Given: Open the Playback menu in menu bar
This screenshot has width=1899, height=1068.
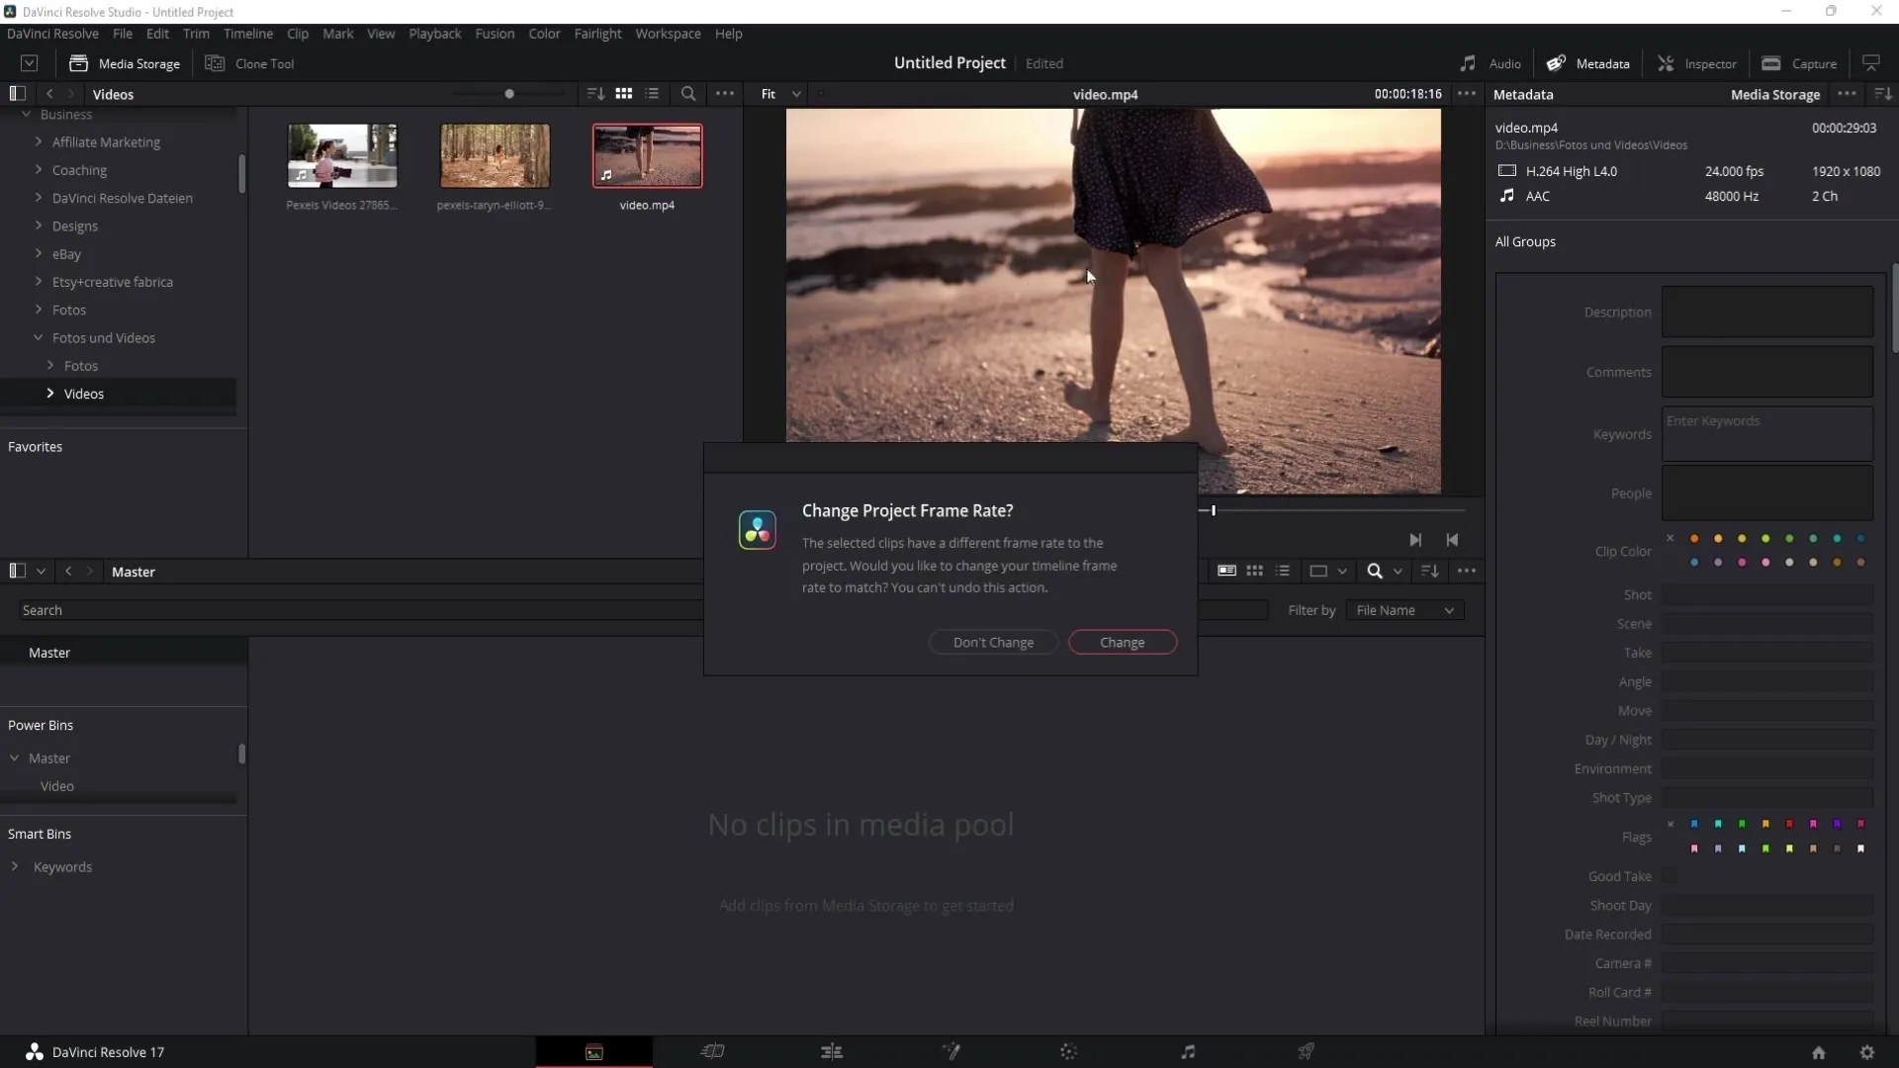Looking at the screenshot, I should click(x=434, y=33).
